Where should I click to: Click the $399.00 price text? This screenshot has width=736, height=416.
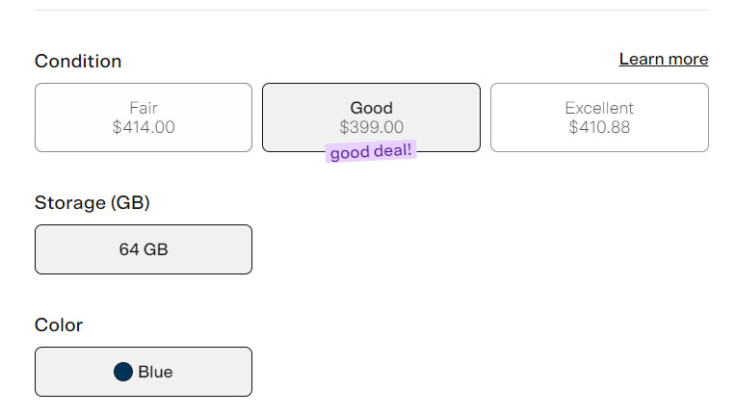tap(371, 127)
